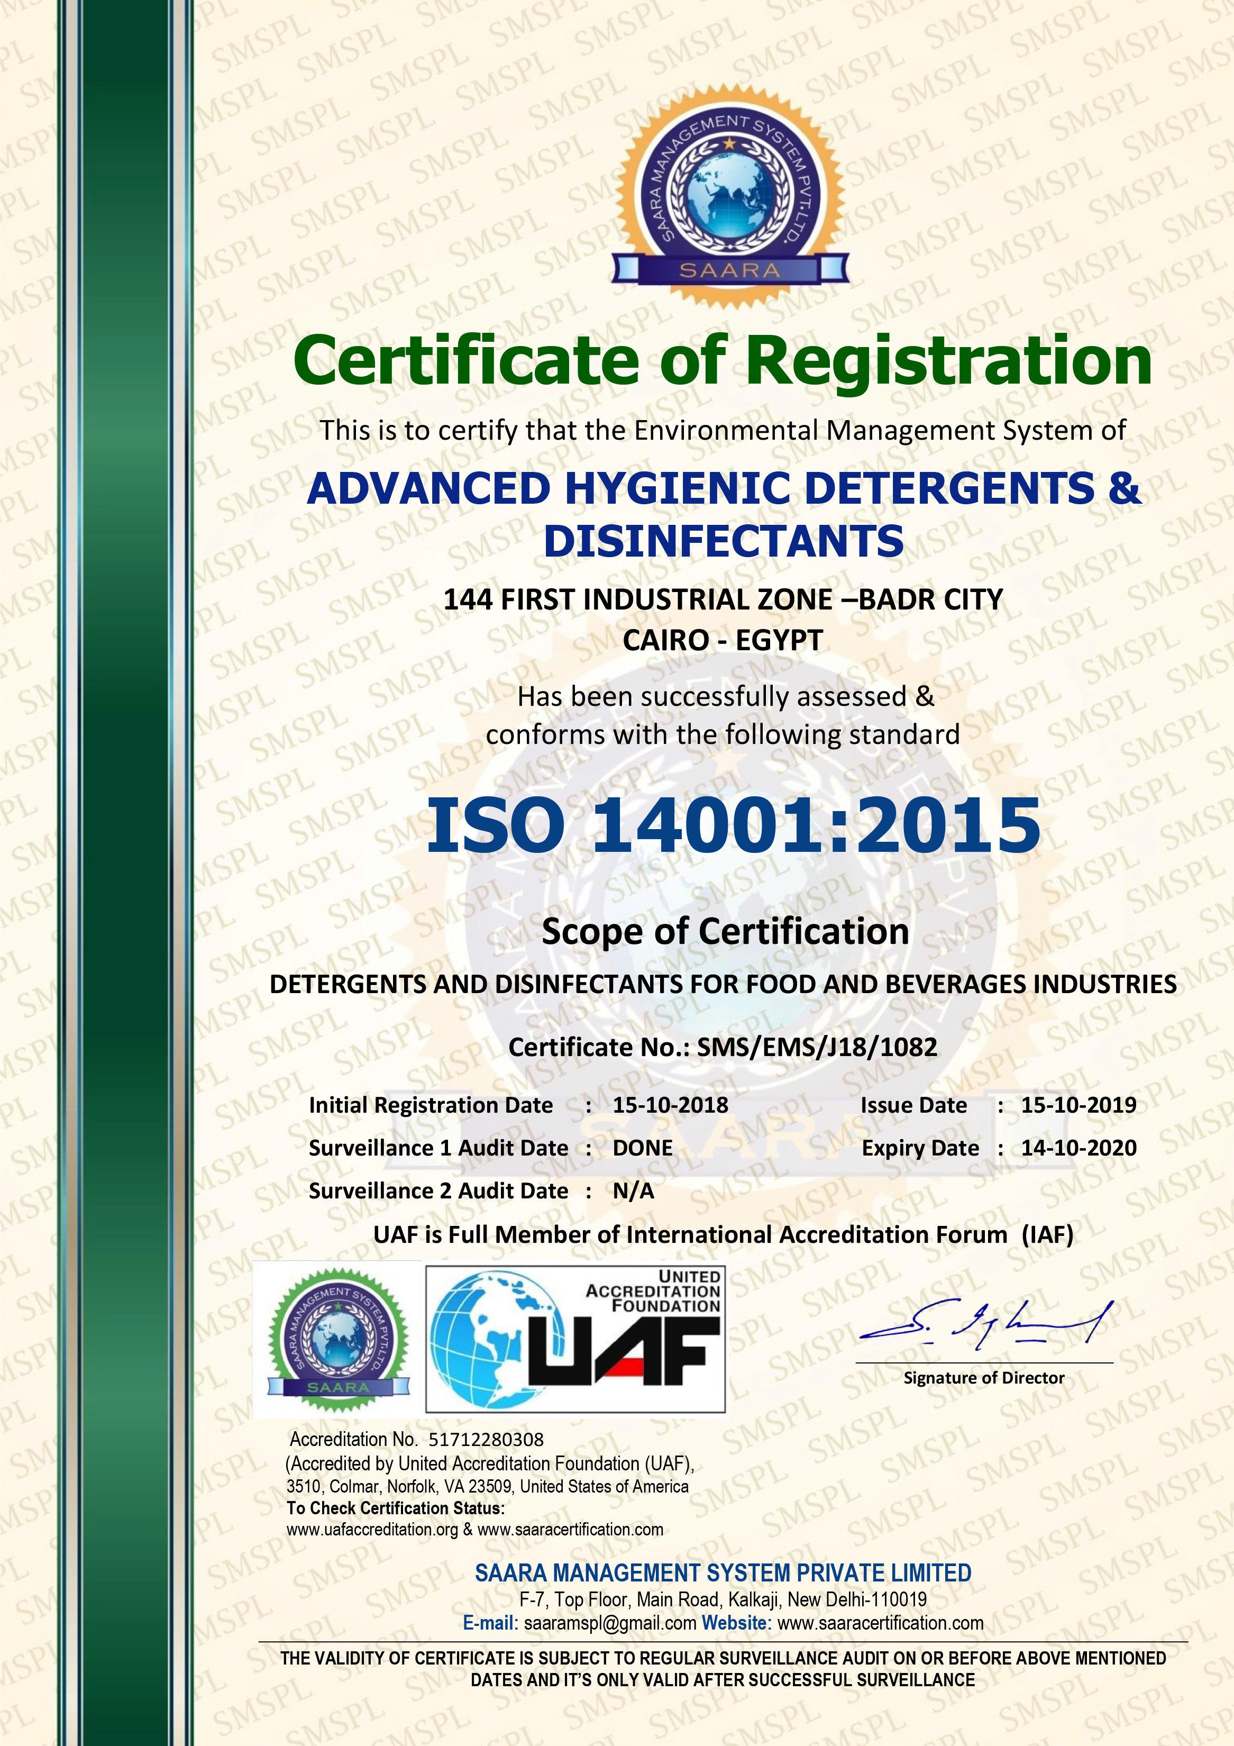Click the 'Signature of Director' caption
The height and width of the screenshot is (1746, 1234).
(984, 1378)
